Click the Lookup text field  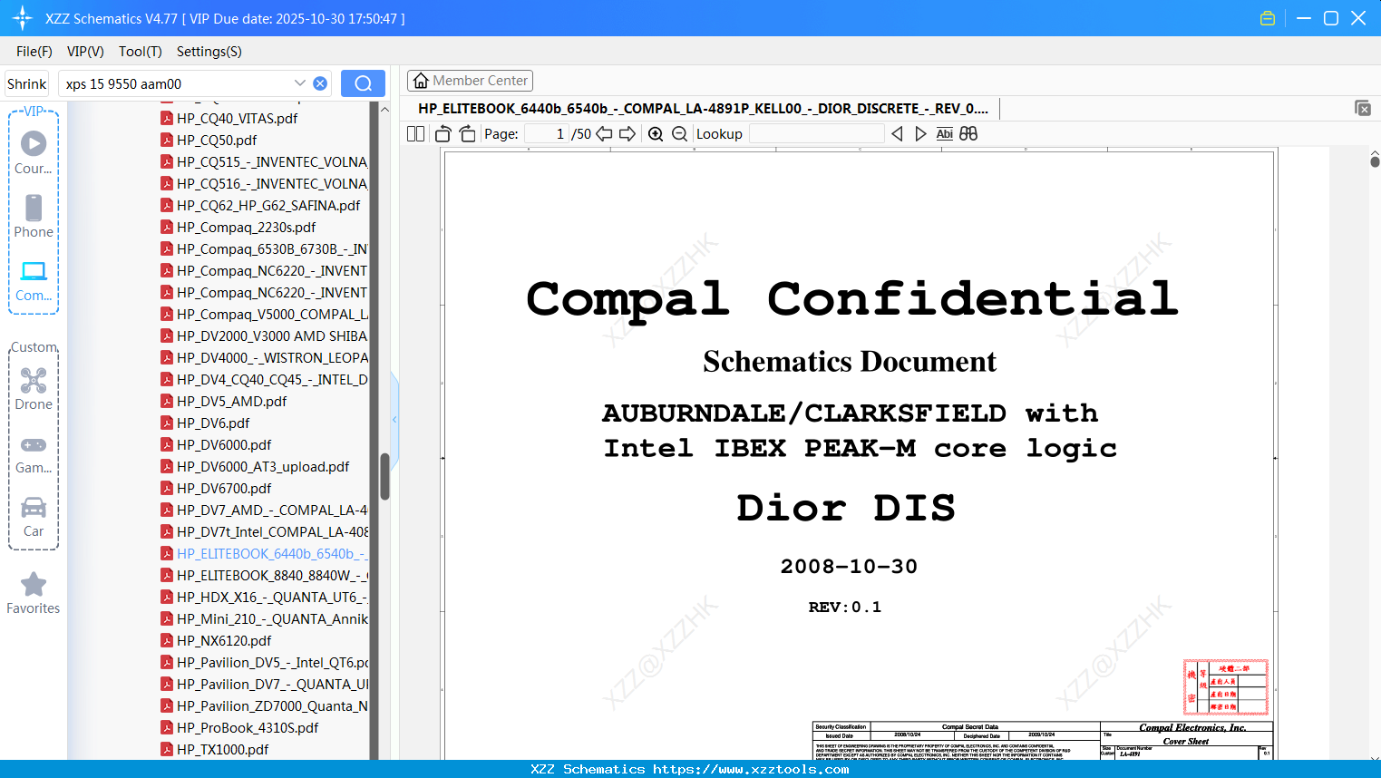coord(816,133)
